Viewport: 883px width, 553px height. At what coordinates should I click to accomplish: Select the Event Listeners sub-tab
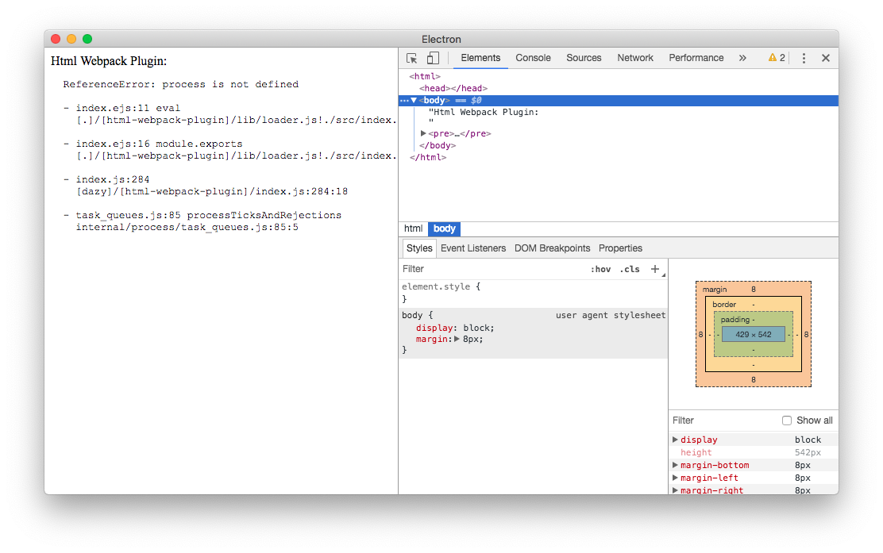click(x=473, y=248)
